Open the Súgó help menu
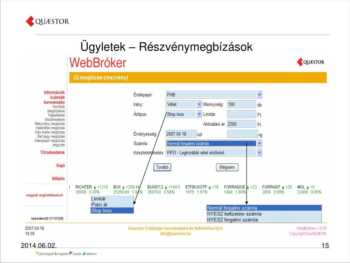Viewport: 350px width, 263px height. [60, 165]
